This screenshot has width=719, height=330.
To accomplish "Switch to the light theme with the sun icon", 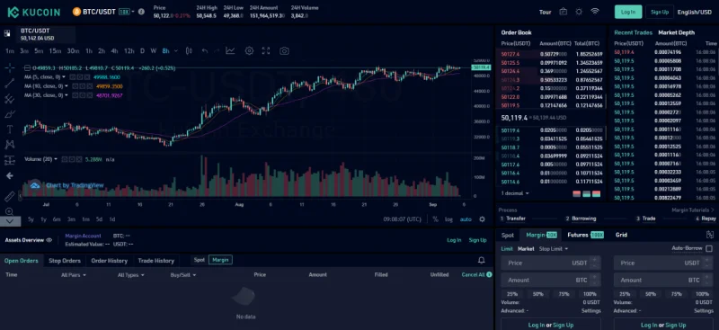I will click(579, 12).
